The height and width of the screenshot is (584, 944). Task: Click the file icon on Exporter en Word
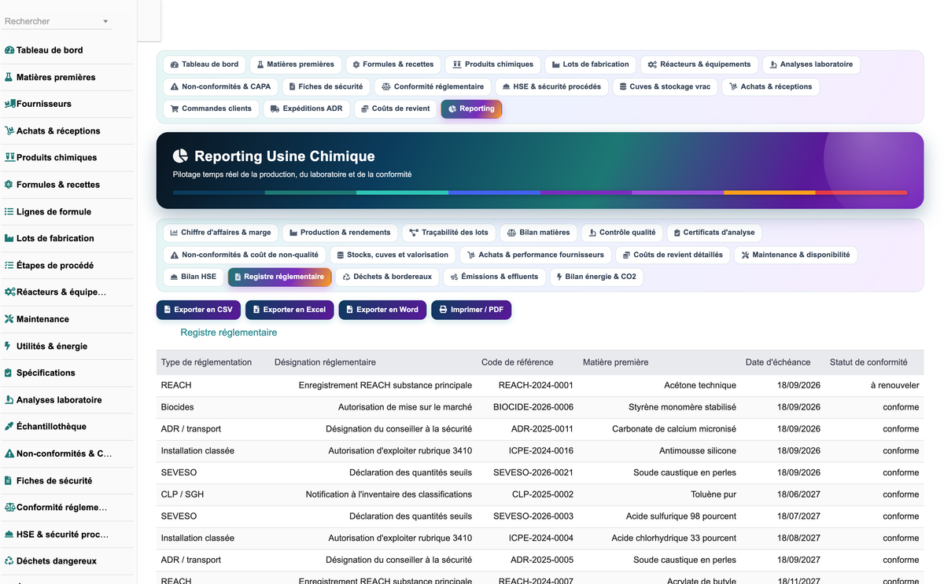pos(350,310)
